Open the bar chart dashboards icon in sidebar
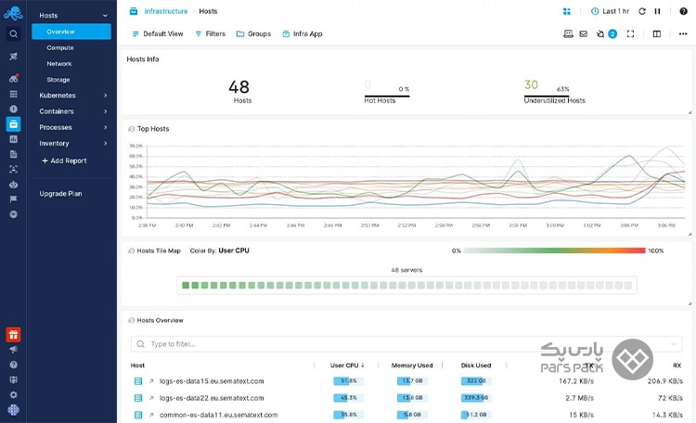The height and width of the screenshot is (423, 696). [x=13, y=139]
